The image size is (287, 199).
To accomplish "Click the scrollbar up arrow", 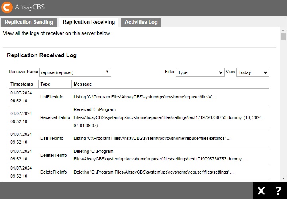I will 283,30.
